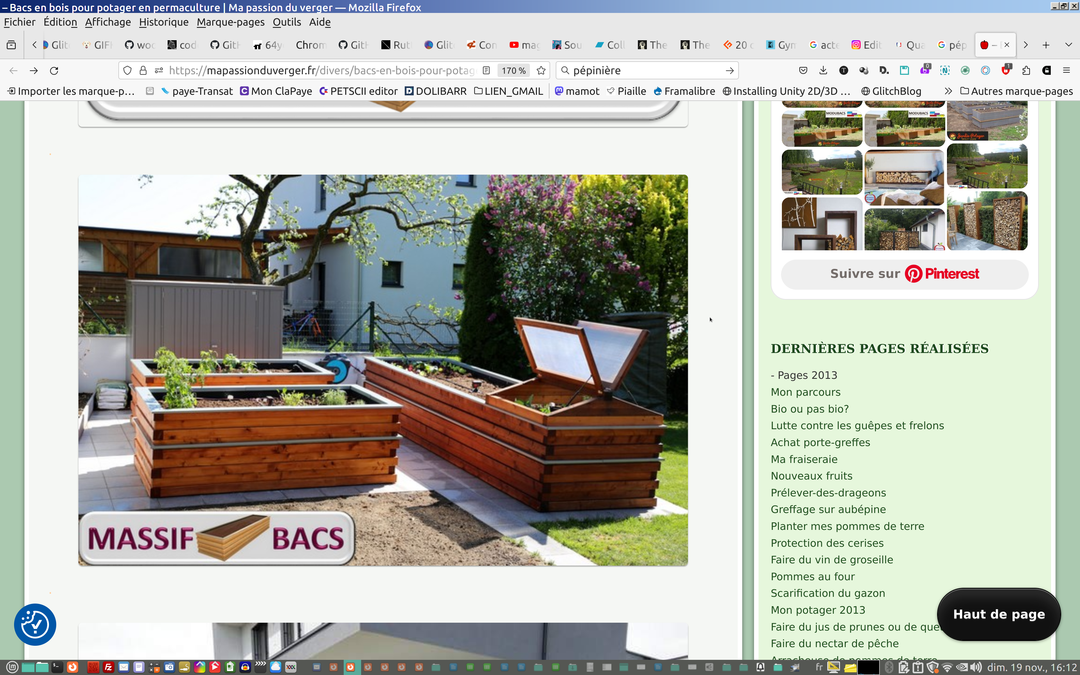
Task: Click the page reload button
Action: pyautogui.click(x=54, y=71)
